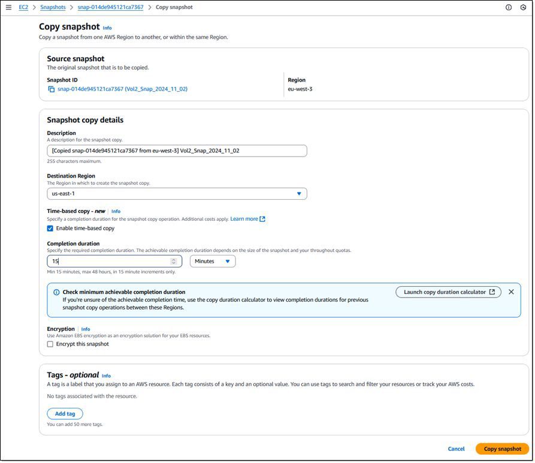Dismiss the completion duration banner with the X

(x=511, y=291)
